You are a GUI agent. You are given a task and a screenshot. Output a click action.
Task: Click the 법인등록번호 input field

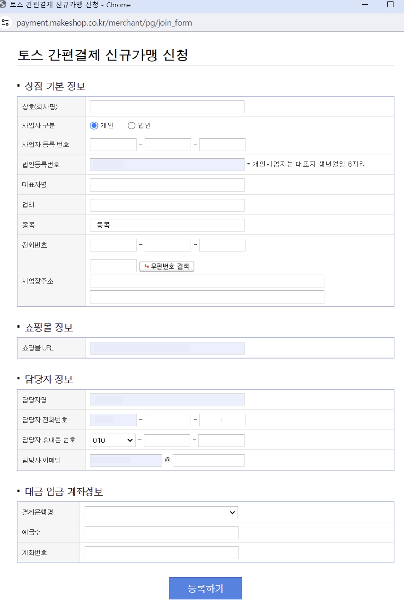(x=167, y=165)
